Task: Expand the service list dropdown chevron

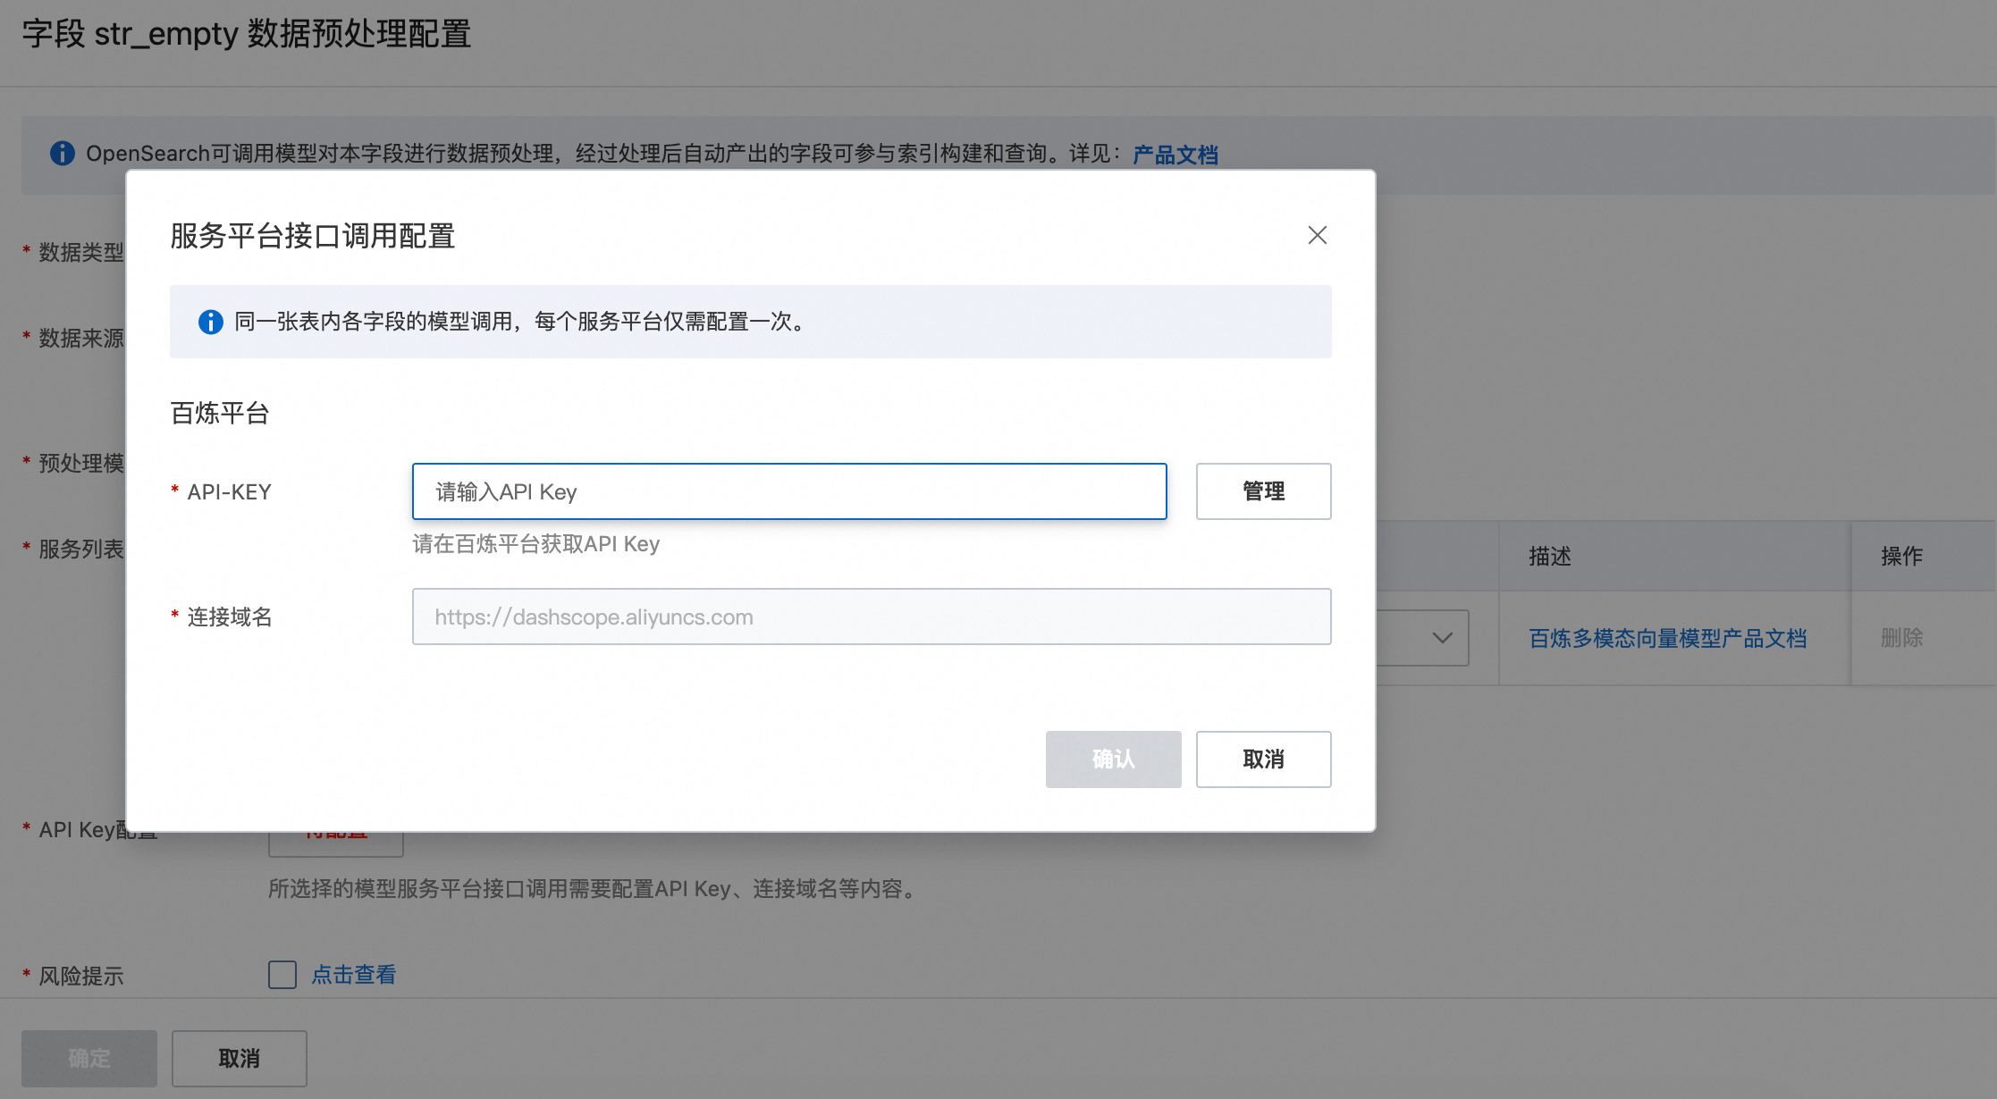Action: (1441, 638)
